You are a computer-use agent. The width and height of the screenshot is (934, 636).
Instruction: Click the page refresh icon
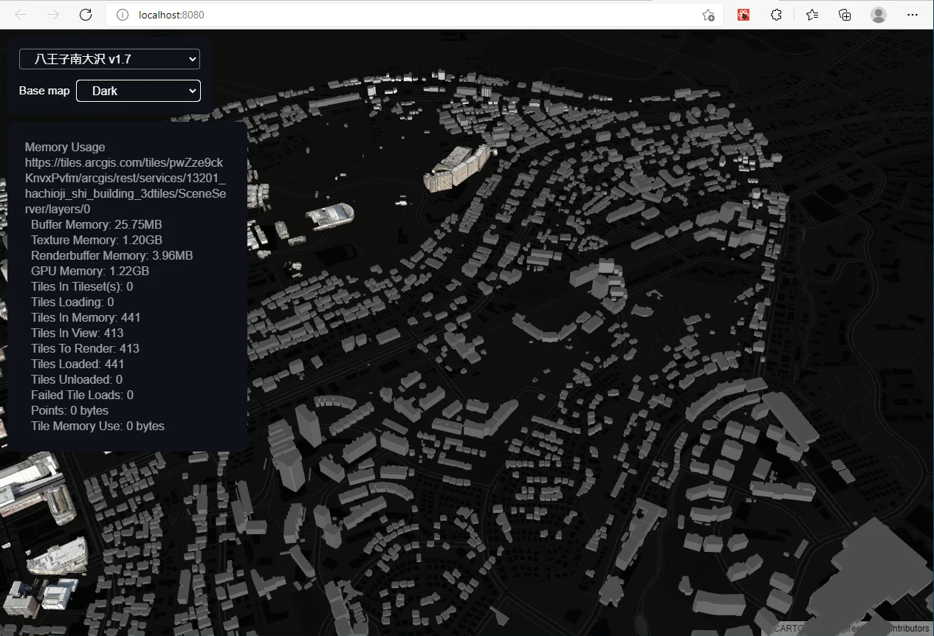click(x=85, y=14)
